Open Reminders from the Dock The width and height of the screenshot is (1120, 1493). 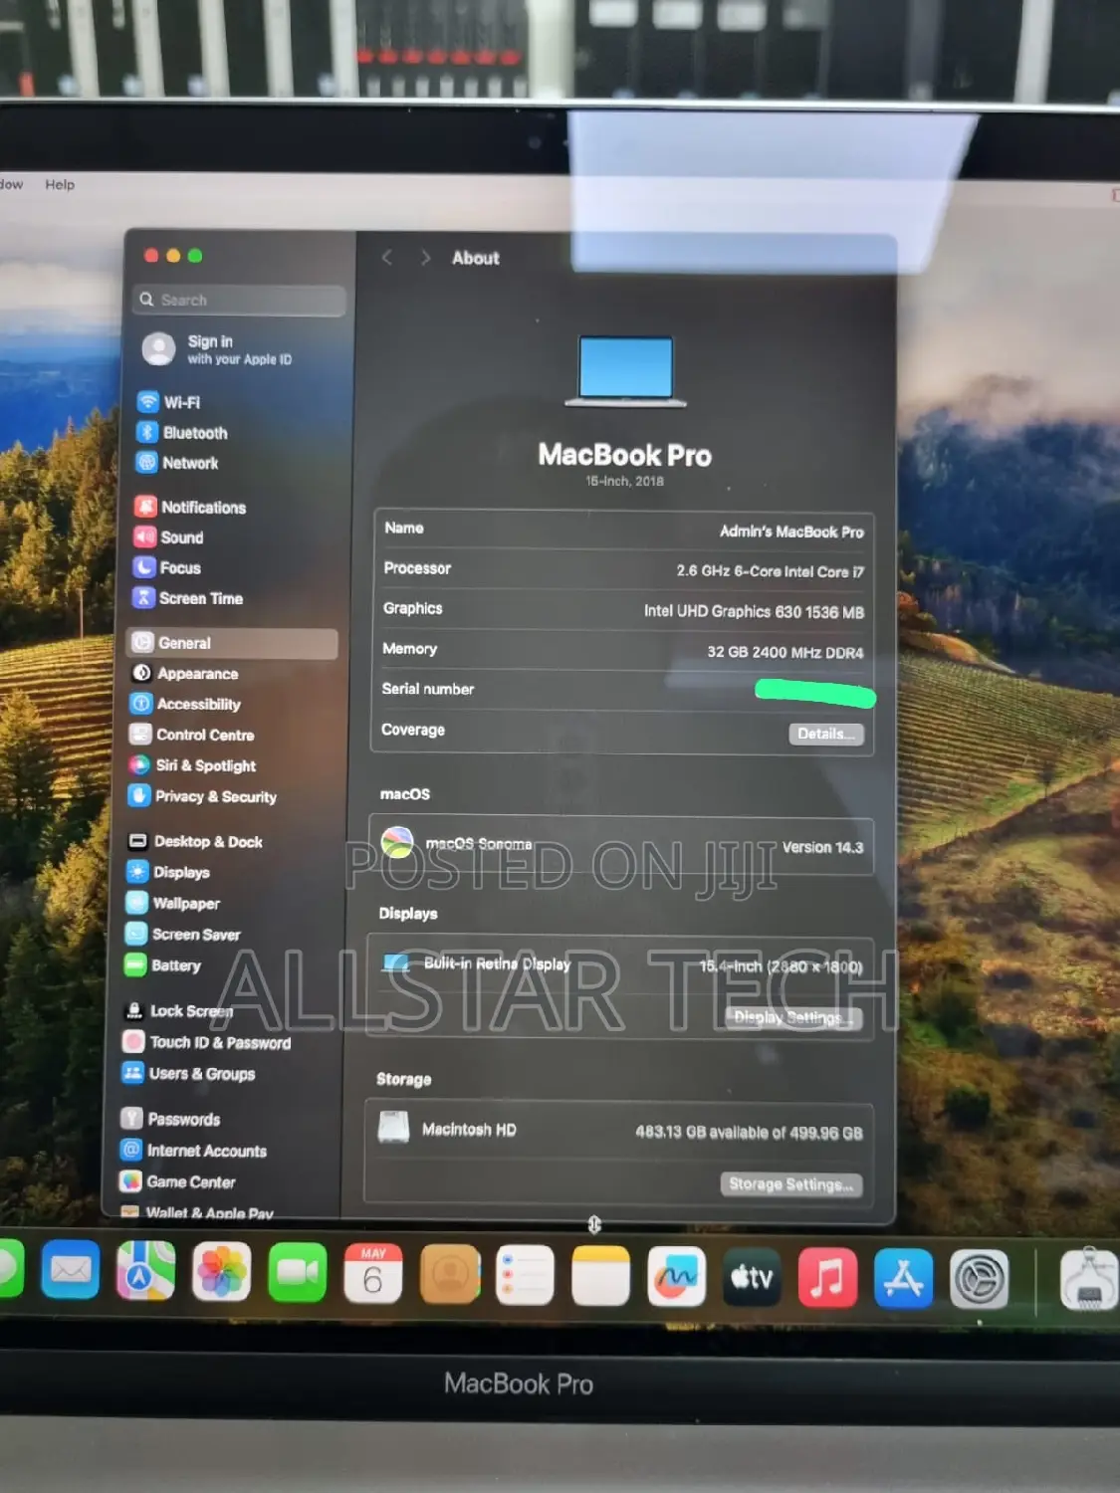click(x=525, y=1275)
